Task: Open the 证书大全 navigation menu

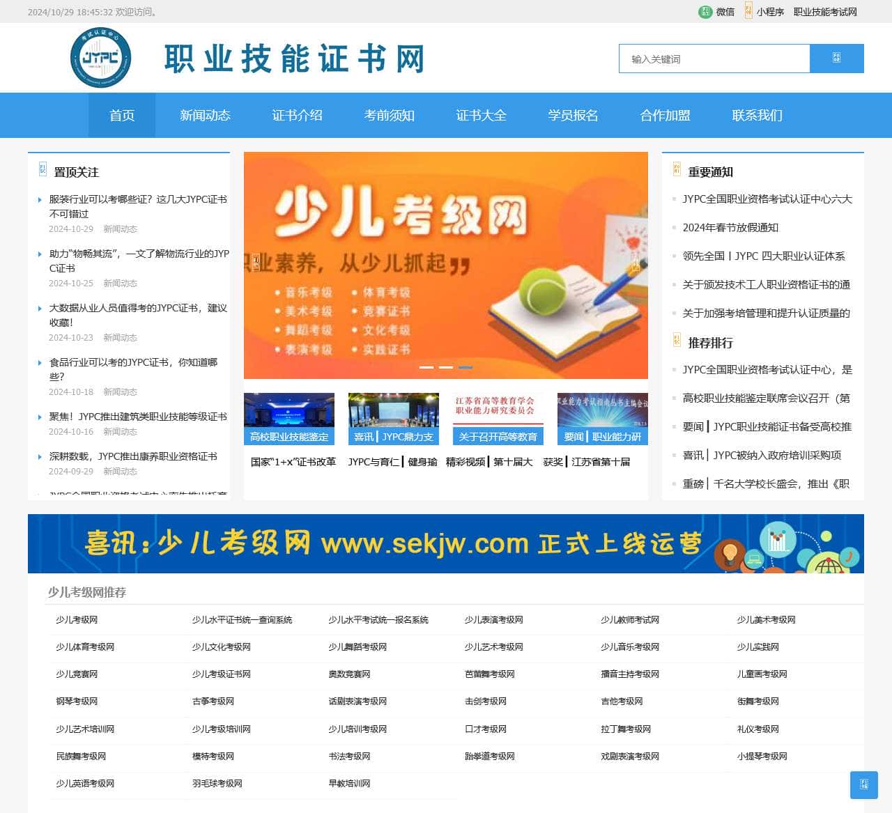Action: tap(481, 115)
